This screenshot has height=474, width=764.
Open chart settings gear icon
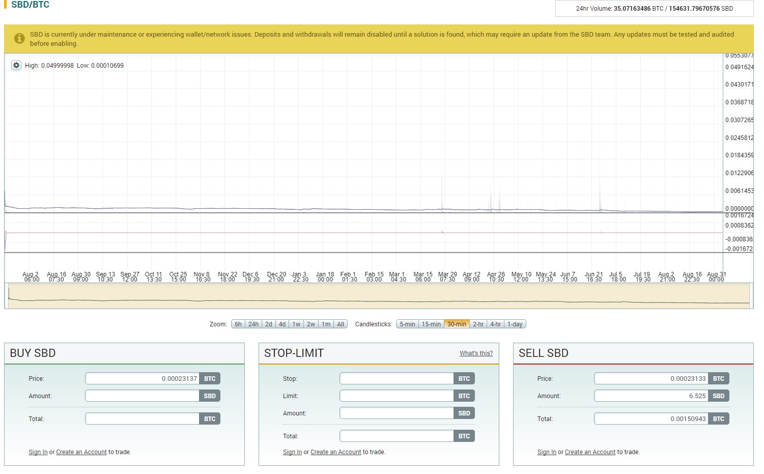point(16,65)
